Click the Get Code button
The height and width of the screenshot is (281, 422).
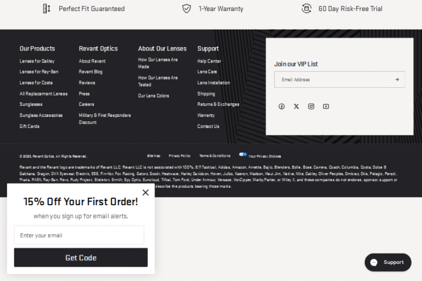(x=81, y=257)
